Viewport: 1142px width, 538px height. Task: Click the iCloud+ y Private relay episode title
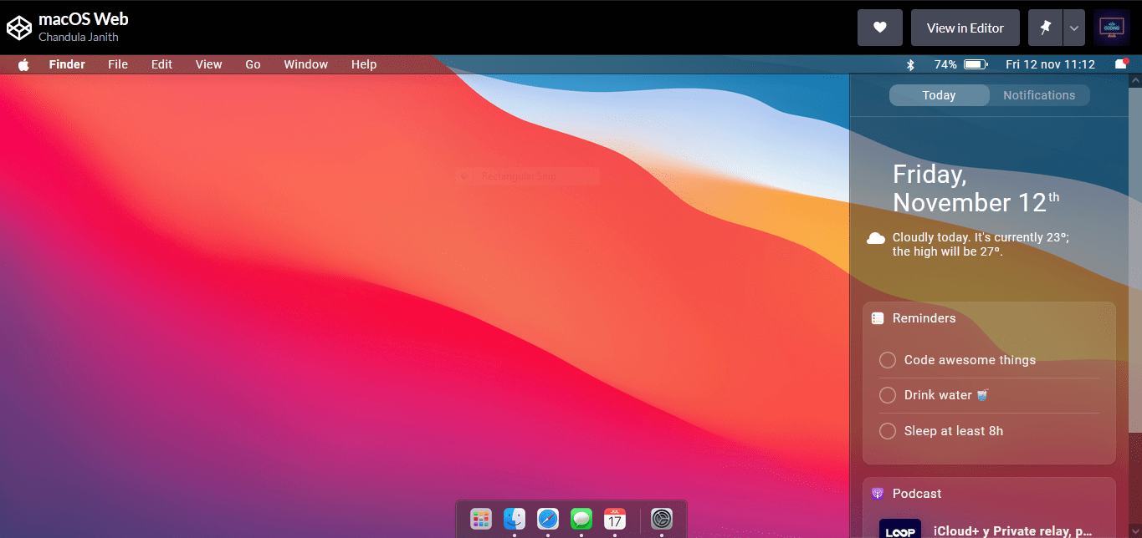pyautogui.click(x=1013, y=531)
